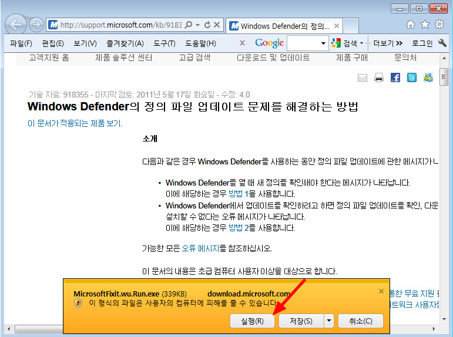Open the 도구(T) menu

165,43
